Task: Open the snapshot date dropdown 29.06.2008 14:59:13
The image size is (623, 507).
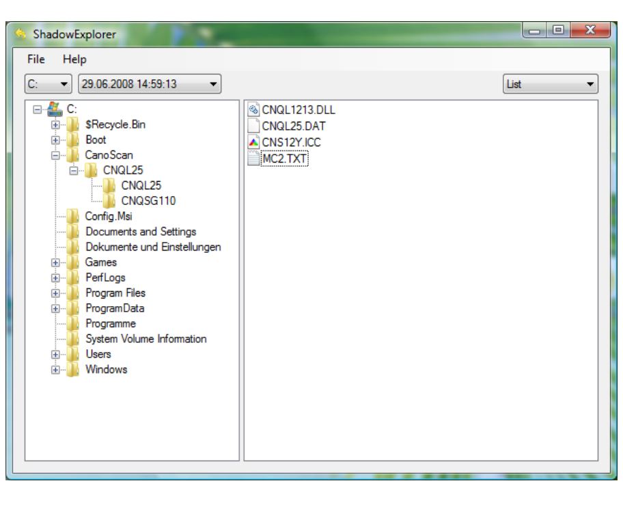Action: tap(150, 84)
